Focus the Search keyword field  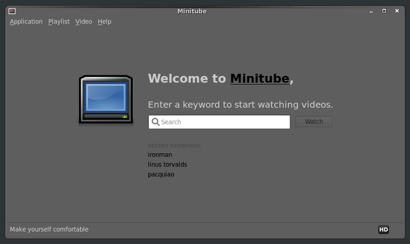click(223, 122)
